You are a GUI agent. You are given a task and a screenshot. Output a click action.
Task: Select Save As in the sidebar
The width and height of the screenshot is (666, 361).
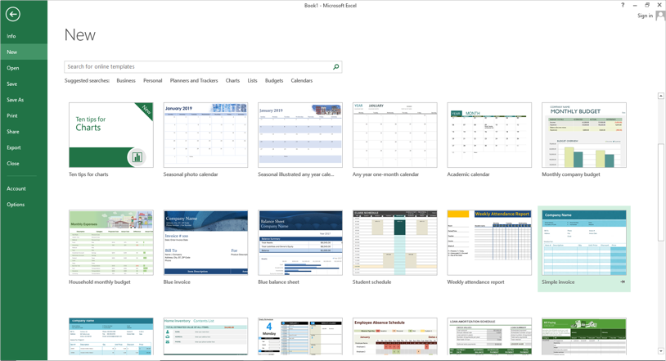pos(15,100)
